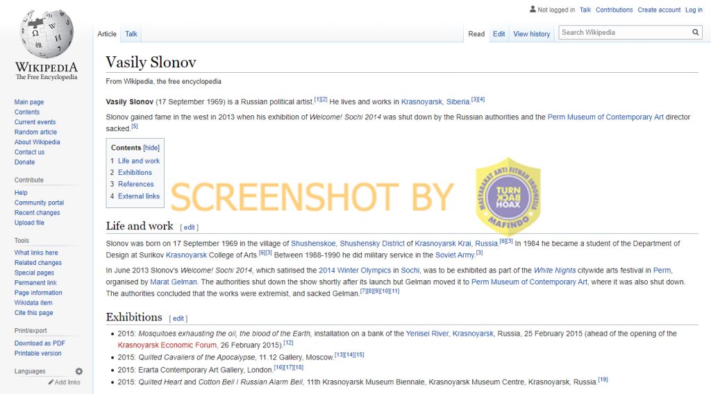Open Current events link
Image resolution: width=711 pixels, height=394 pixels.
coord(35,122)
